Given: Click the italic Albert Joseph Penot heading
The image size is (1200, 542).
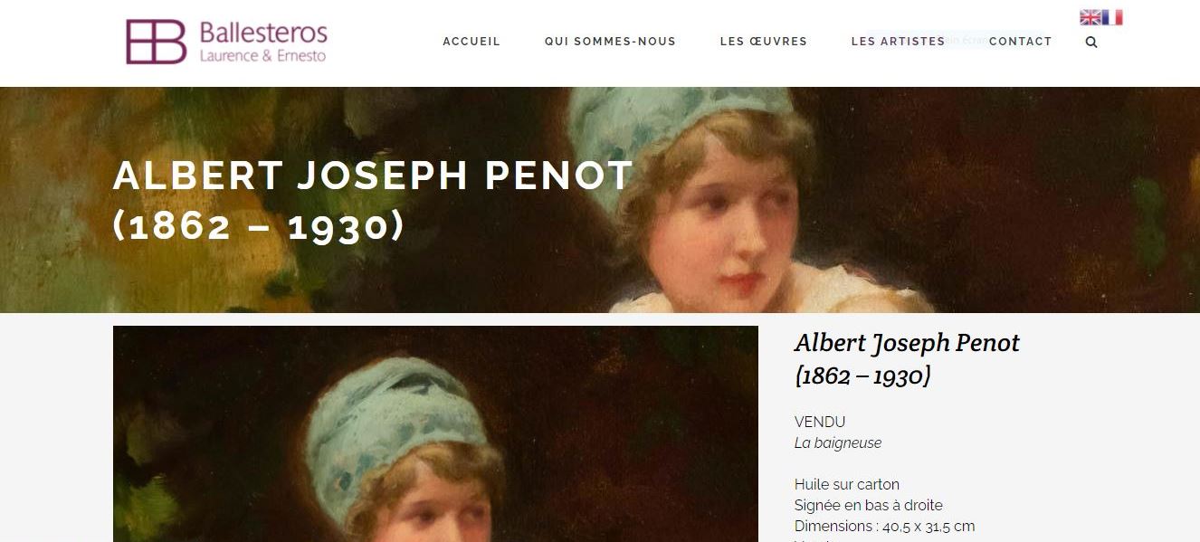Looking at the screenshot, I should point(907,358).
